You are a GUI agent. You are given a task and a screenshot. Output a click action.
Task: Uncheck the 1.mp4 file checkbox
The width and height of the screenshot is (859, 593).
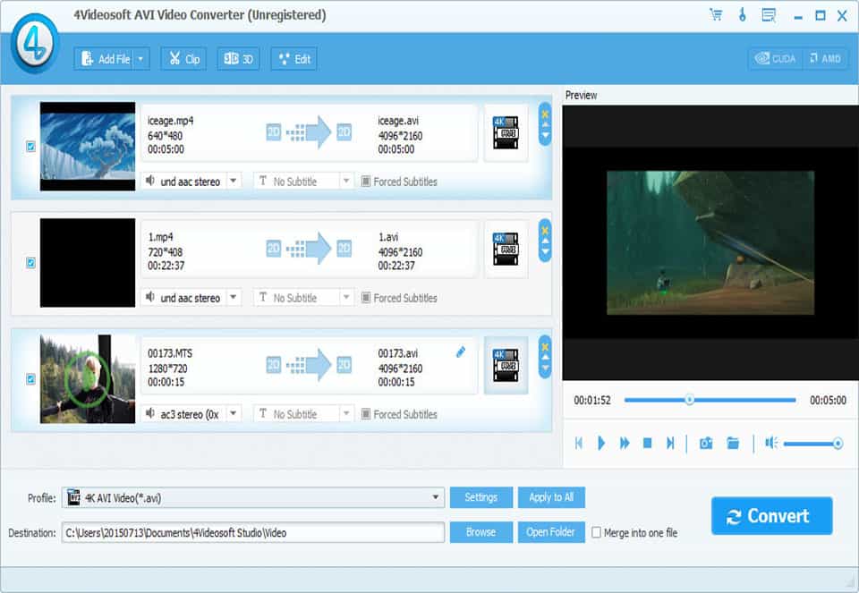pos(30,263)
